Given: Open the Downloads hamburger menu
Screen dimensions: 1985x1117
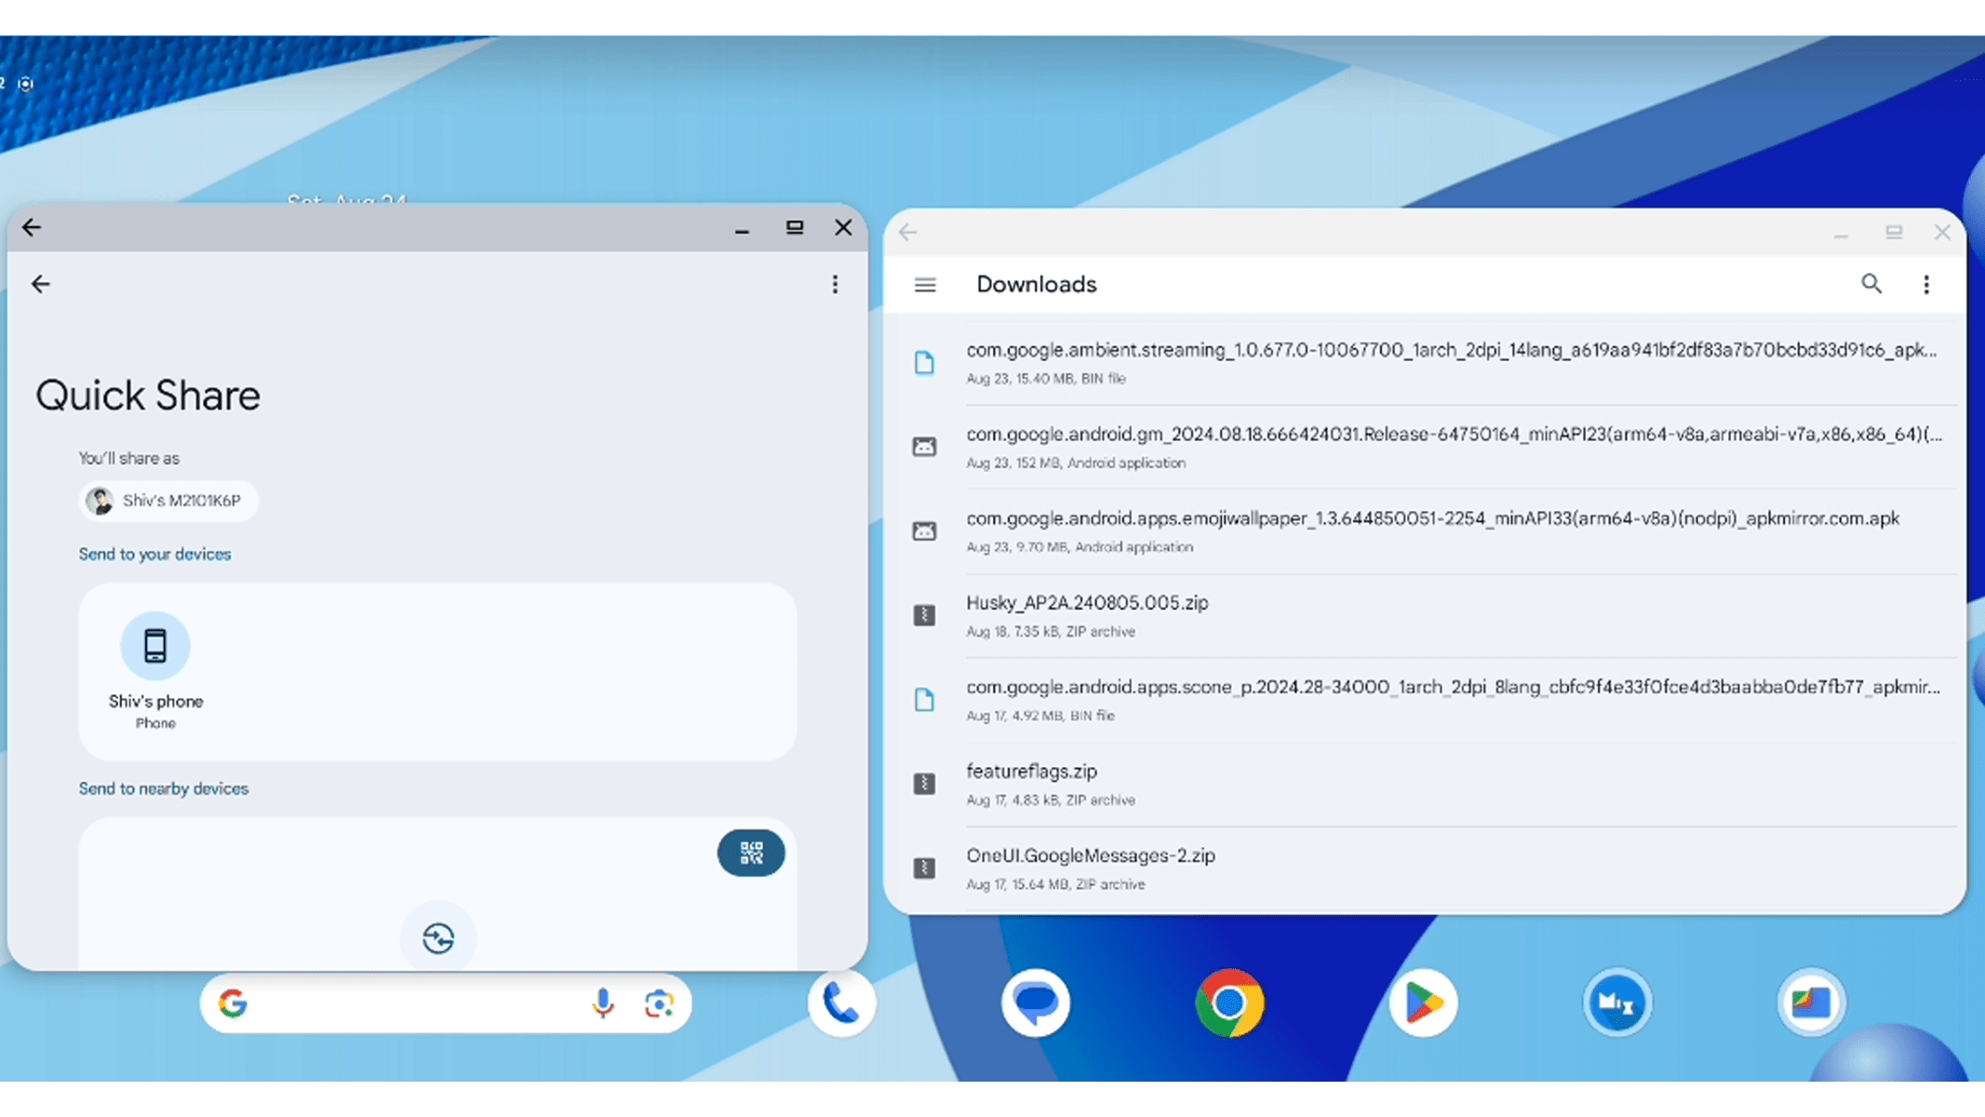Looking at the screenshot, I should coord(924,285).
